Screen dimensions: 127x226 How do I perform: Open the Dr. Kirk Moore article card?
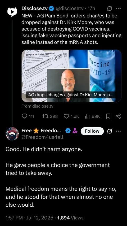71,76
